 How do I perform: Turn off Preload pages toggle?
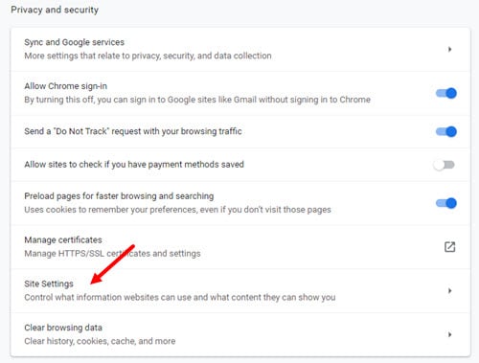446,203
